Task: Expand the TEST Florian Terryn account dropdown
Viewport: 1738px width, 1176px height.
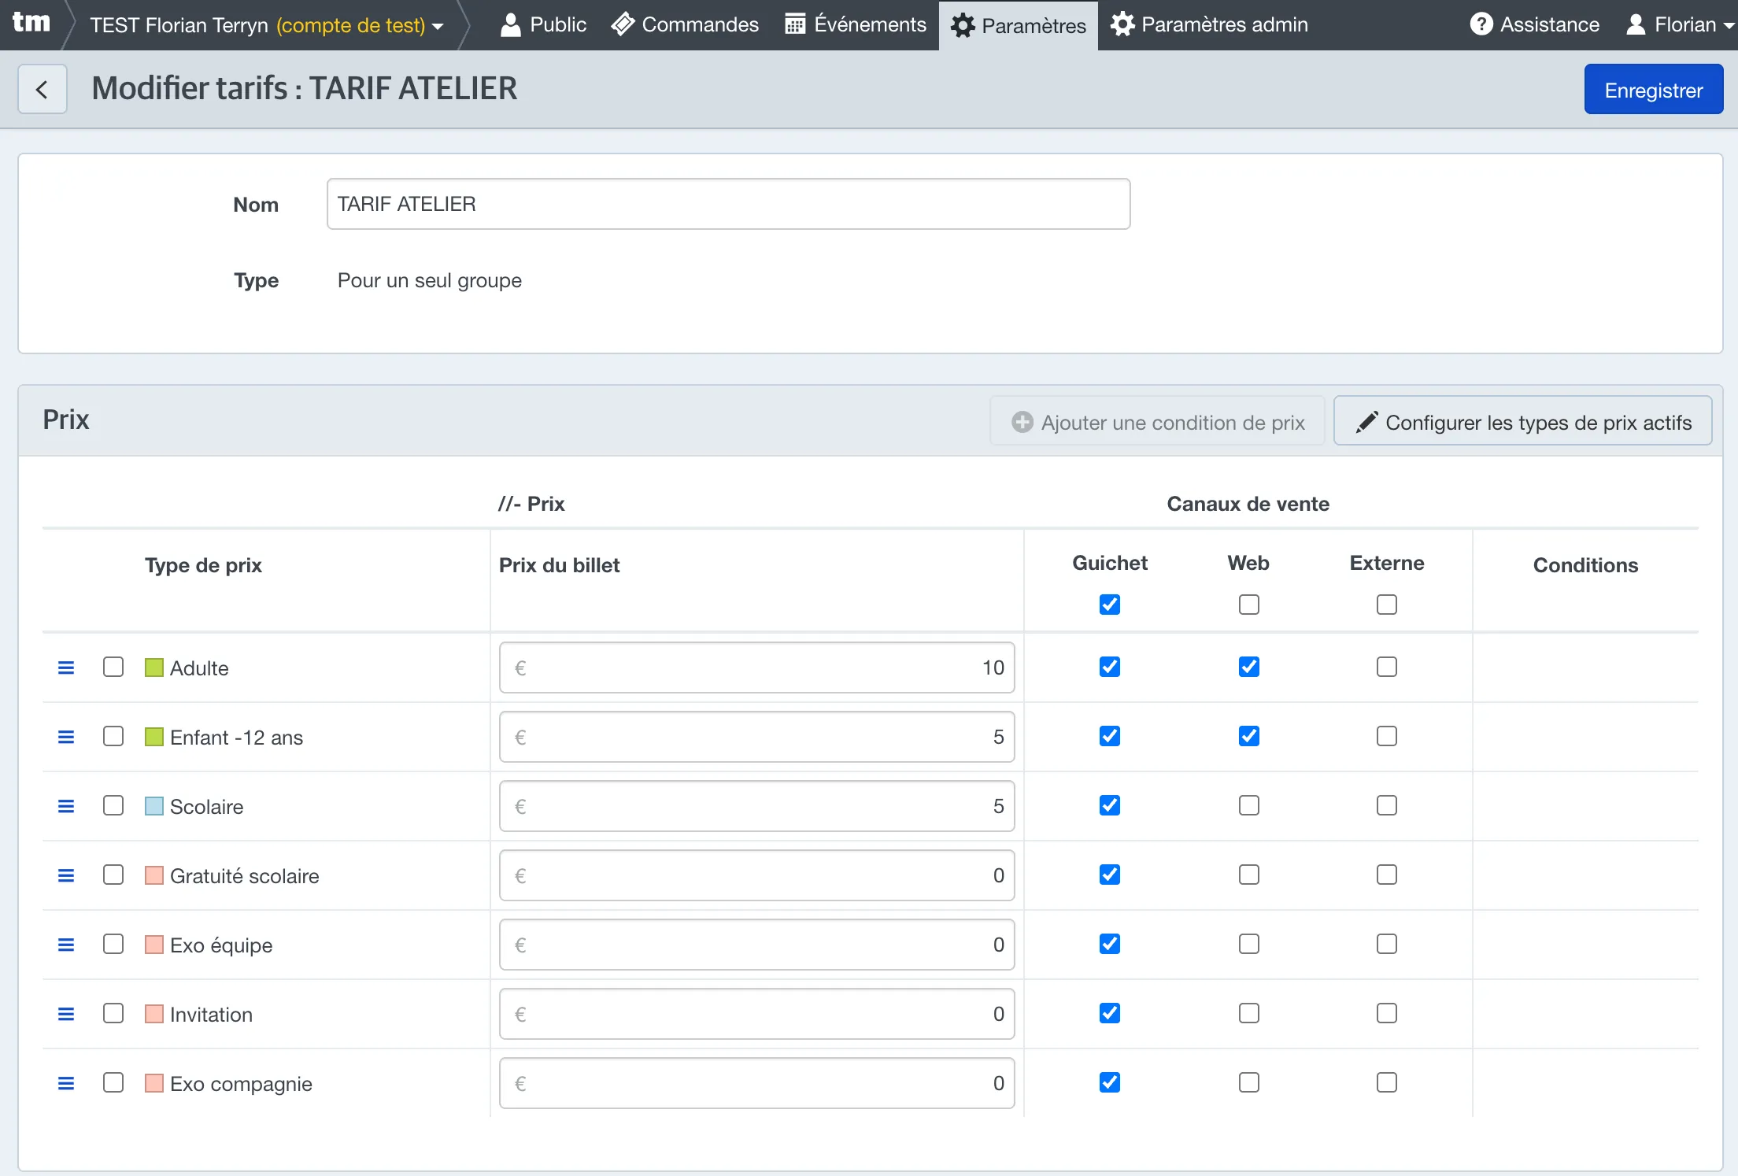Action: pyautogui.click(x=267, y=25)
